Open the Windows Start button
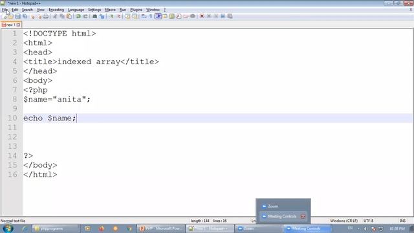This screenshot has width=414, height=233. 8,228
